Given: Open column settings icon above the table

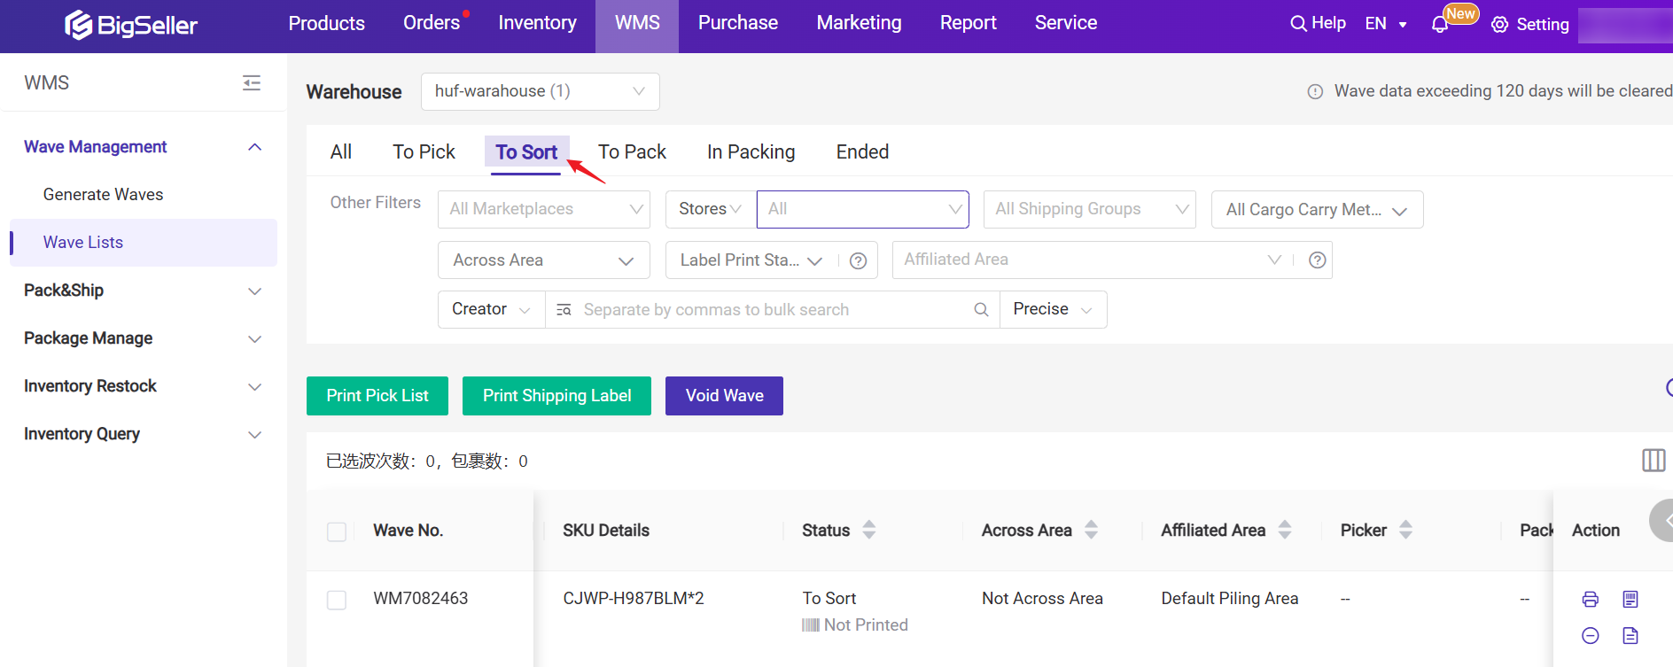Looking at the screenshot, I should [1653, 460].
